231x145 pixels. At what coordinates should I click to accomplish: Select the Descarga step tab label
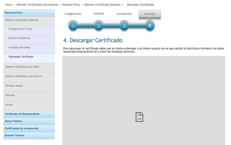150,14
